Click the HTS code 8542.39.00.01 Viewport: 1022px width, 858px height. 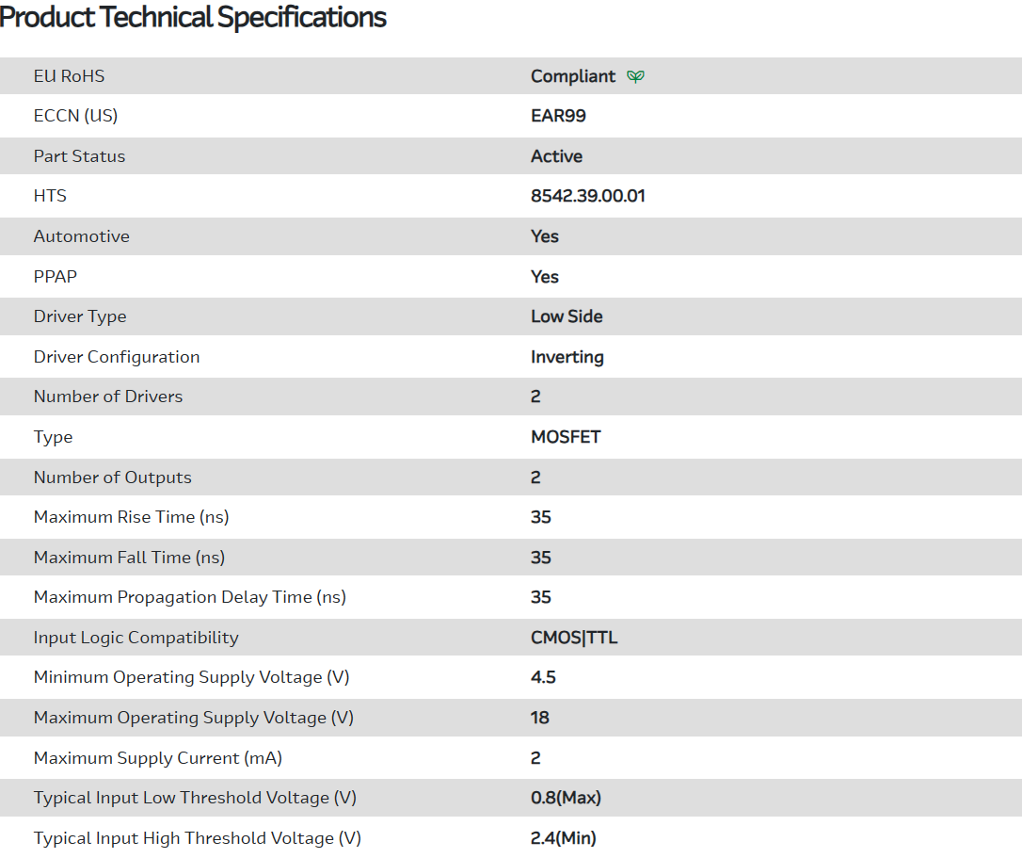(x=587, y=196)
